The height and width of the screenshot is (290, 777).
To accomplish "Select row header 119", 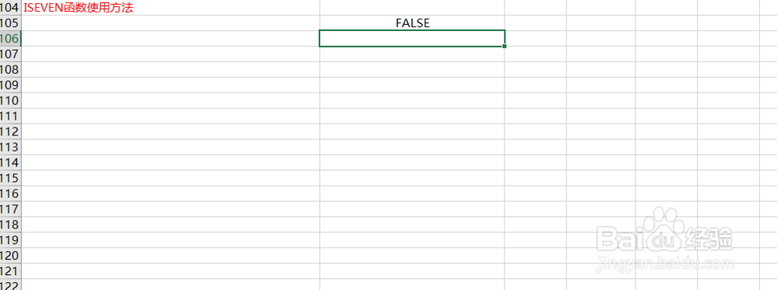I will (x=10, y=240).
